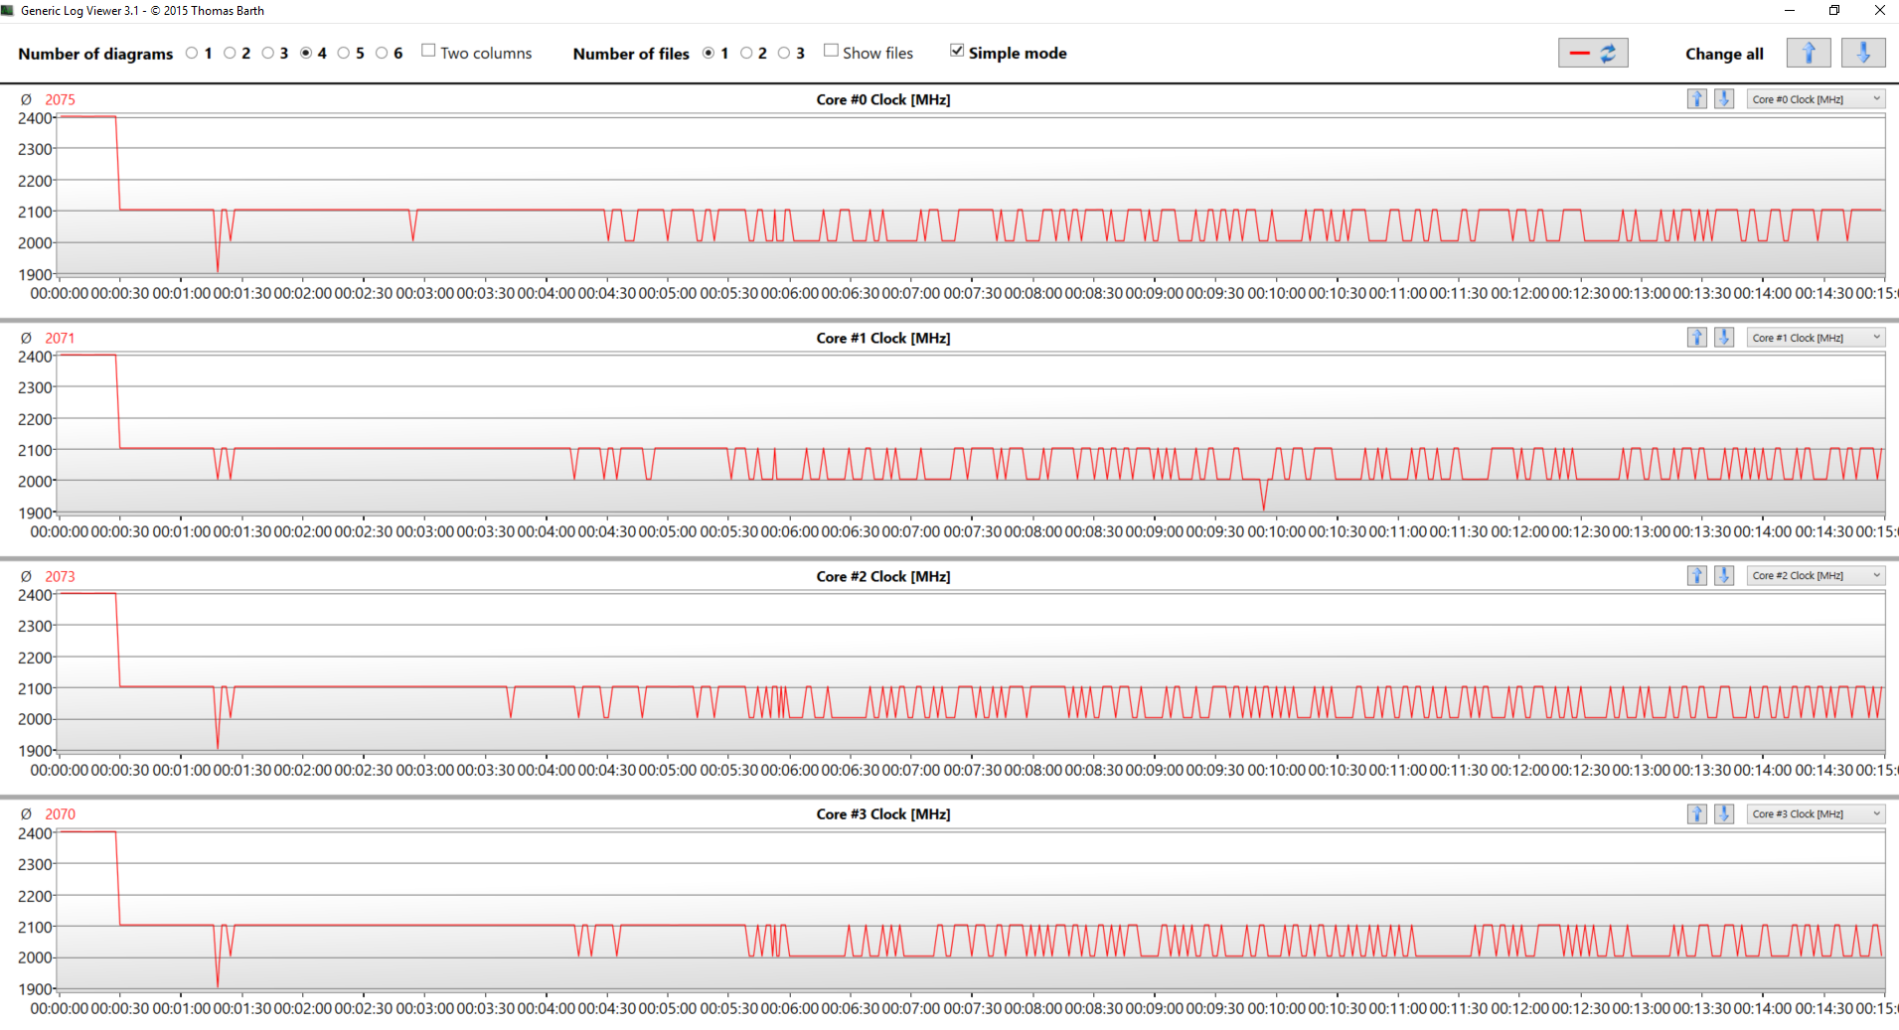Select 6 for number of diagrams
The image size is (1899, 1030).
(x=382, y=54)
